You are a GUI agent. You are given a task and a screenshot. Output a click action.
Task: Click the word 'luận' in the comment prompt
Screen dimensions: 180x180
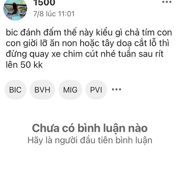point(144,140)
